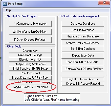Image resolution: width=111 pixels, height=106 pixels.
Task: Open Multiple Billing Statements
Action: pyautogui.click(x=30, y=64)
